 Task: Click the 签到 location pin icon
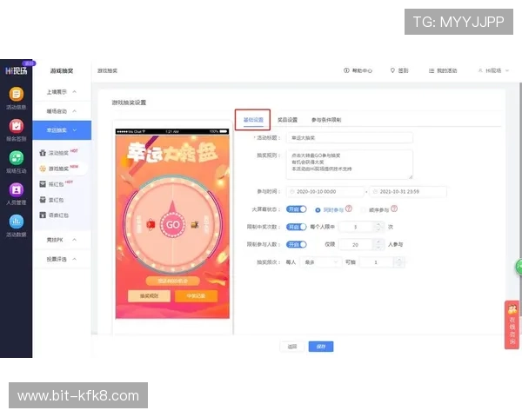click(392, 70)
